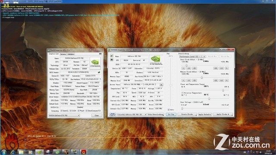The image size is (276, 155).
Task: Click Base Clock +10 step button
Action: coord(221,68)
